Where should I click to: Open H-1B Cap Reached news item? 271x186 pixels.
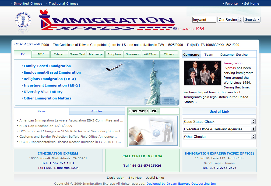point(46,126)
